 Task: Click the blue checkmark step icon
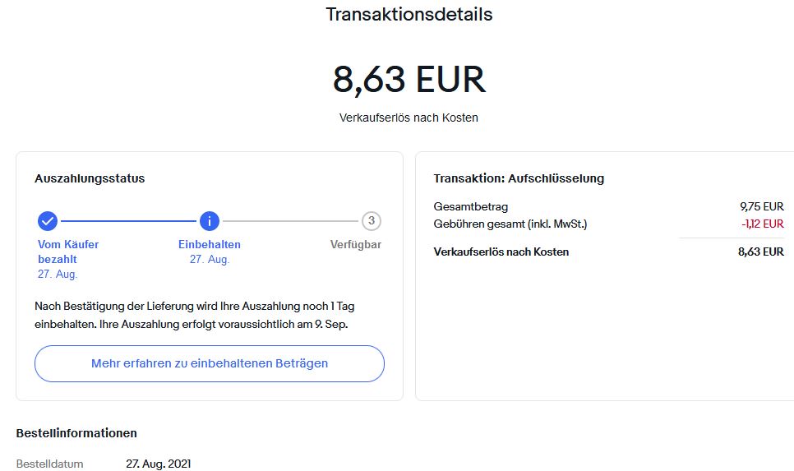(x=48, y=221)
